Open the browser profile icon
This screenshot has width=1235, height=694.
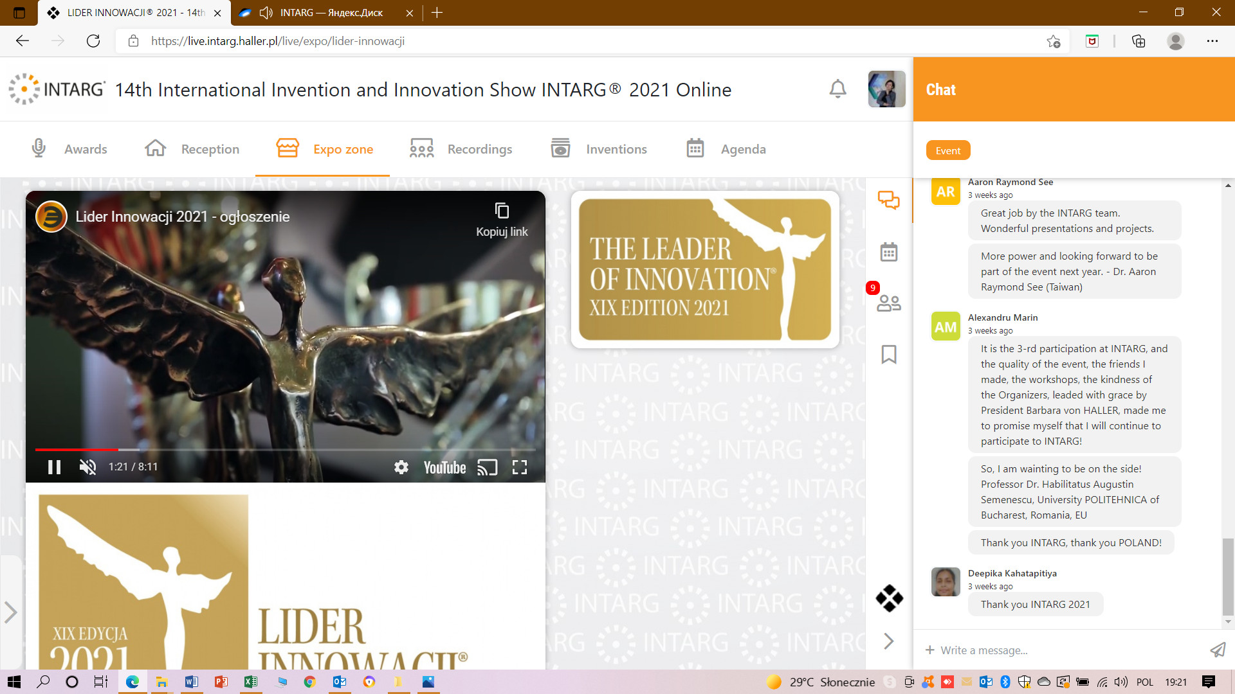click(x=1176, y=41)
